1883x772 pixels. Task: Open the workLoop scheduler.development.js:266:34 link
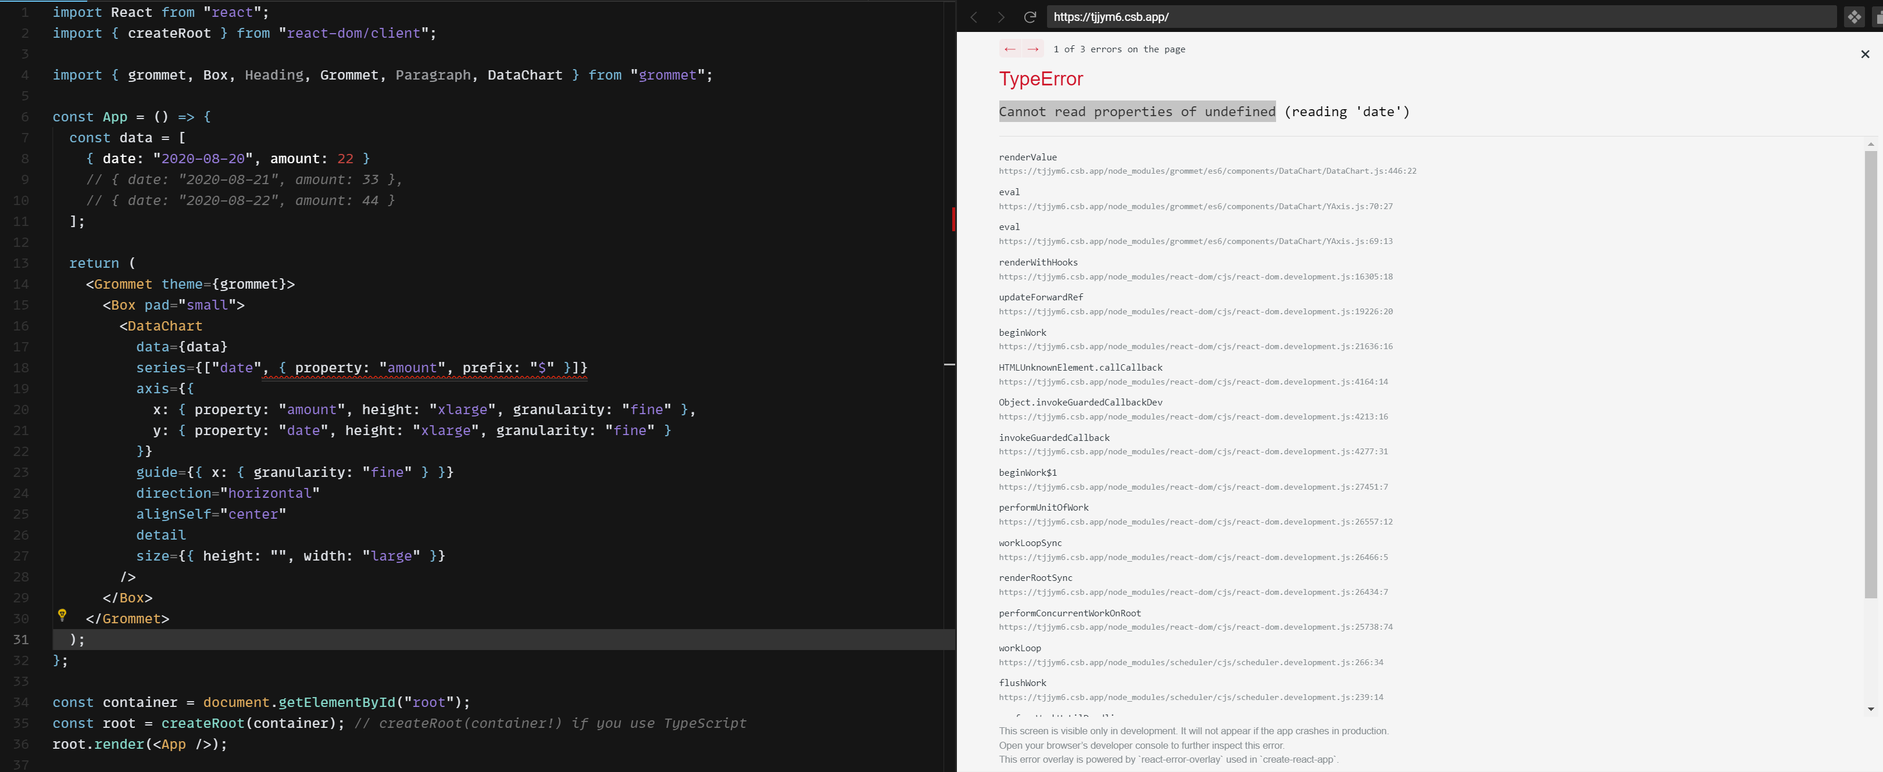click(1191, 662)
